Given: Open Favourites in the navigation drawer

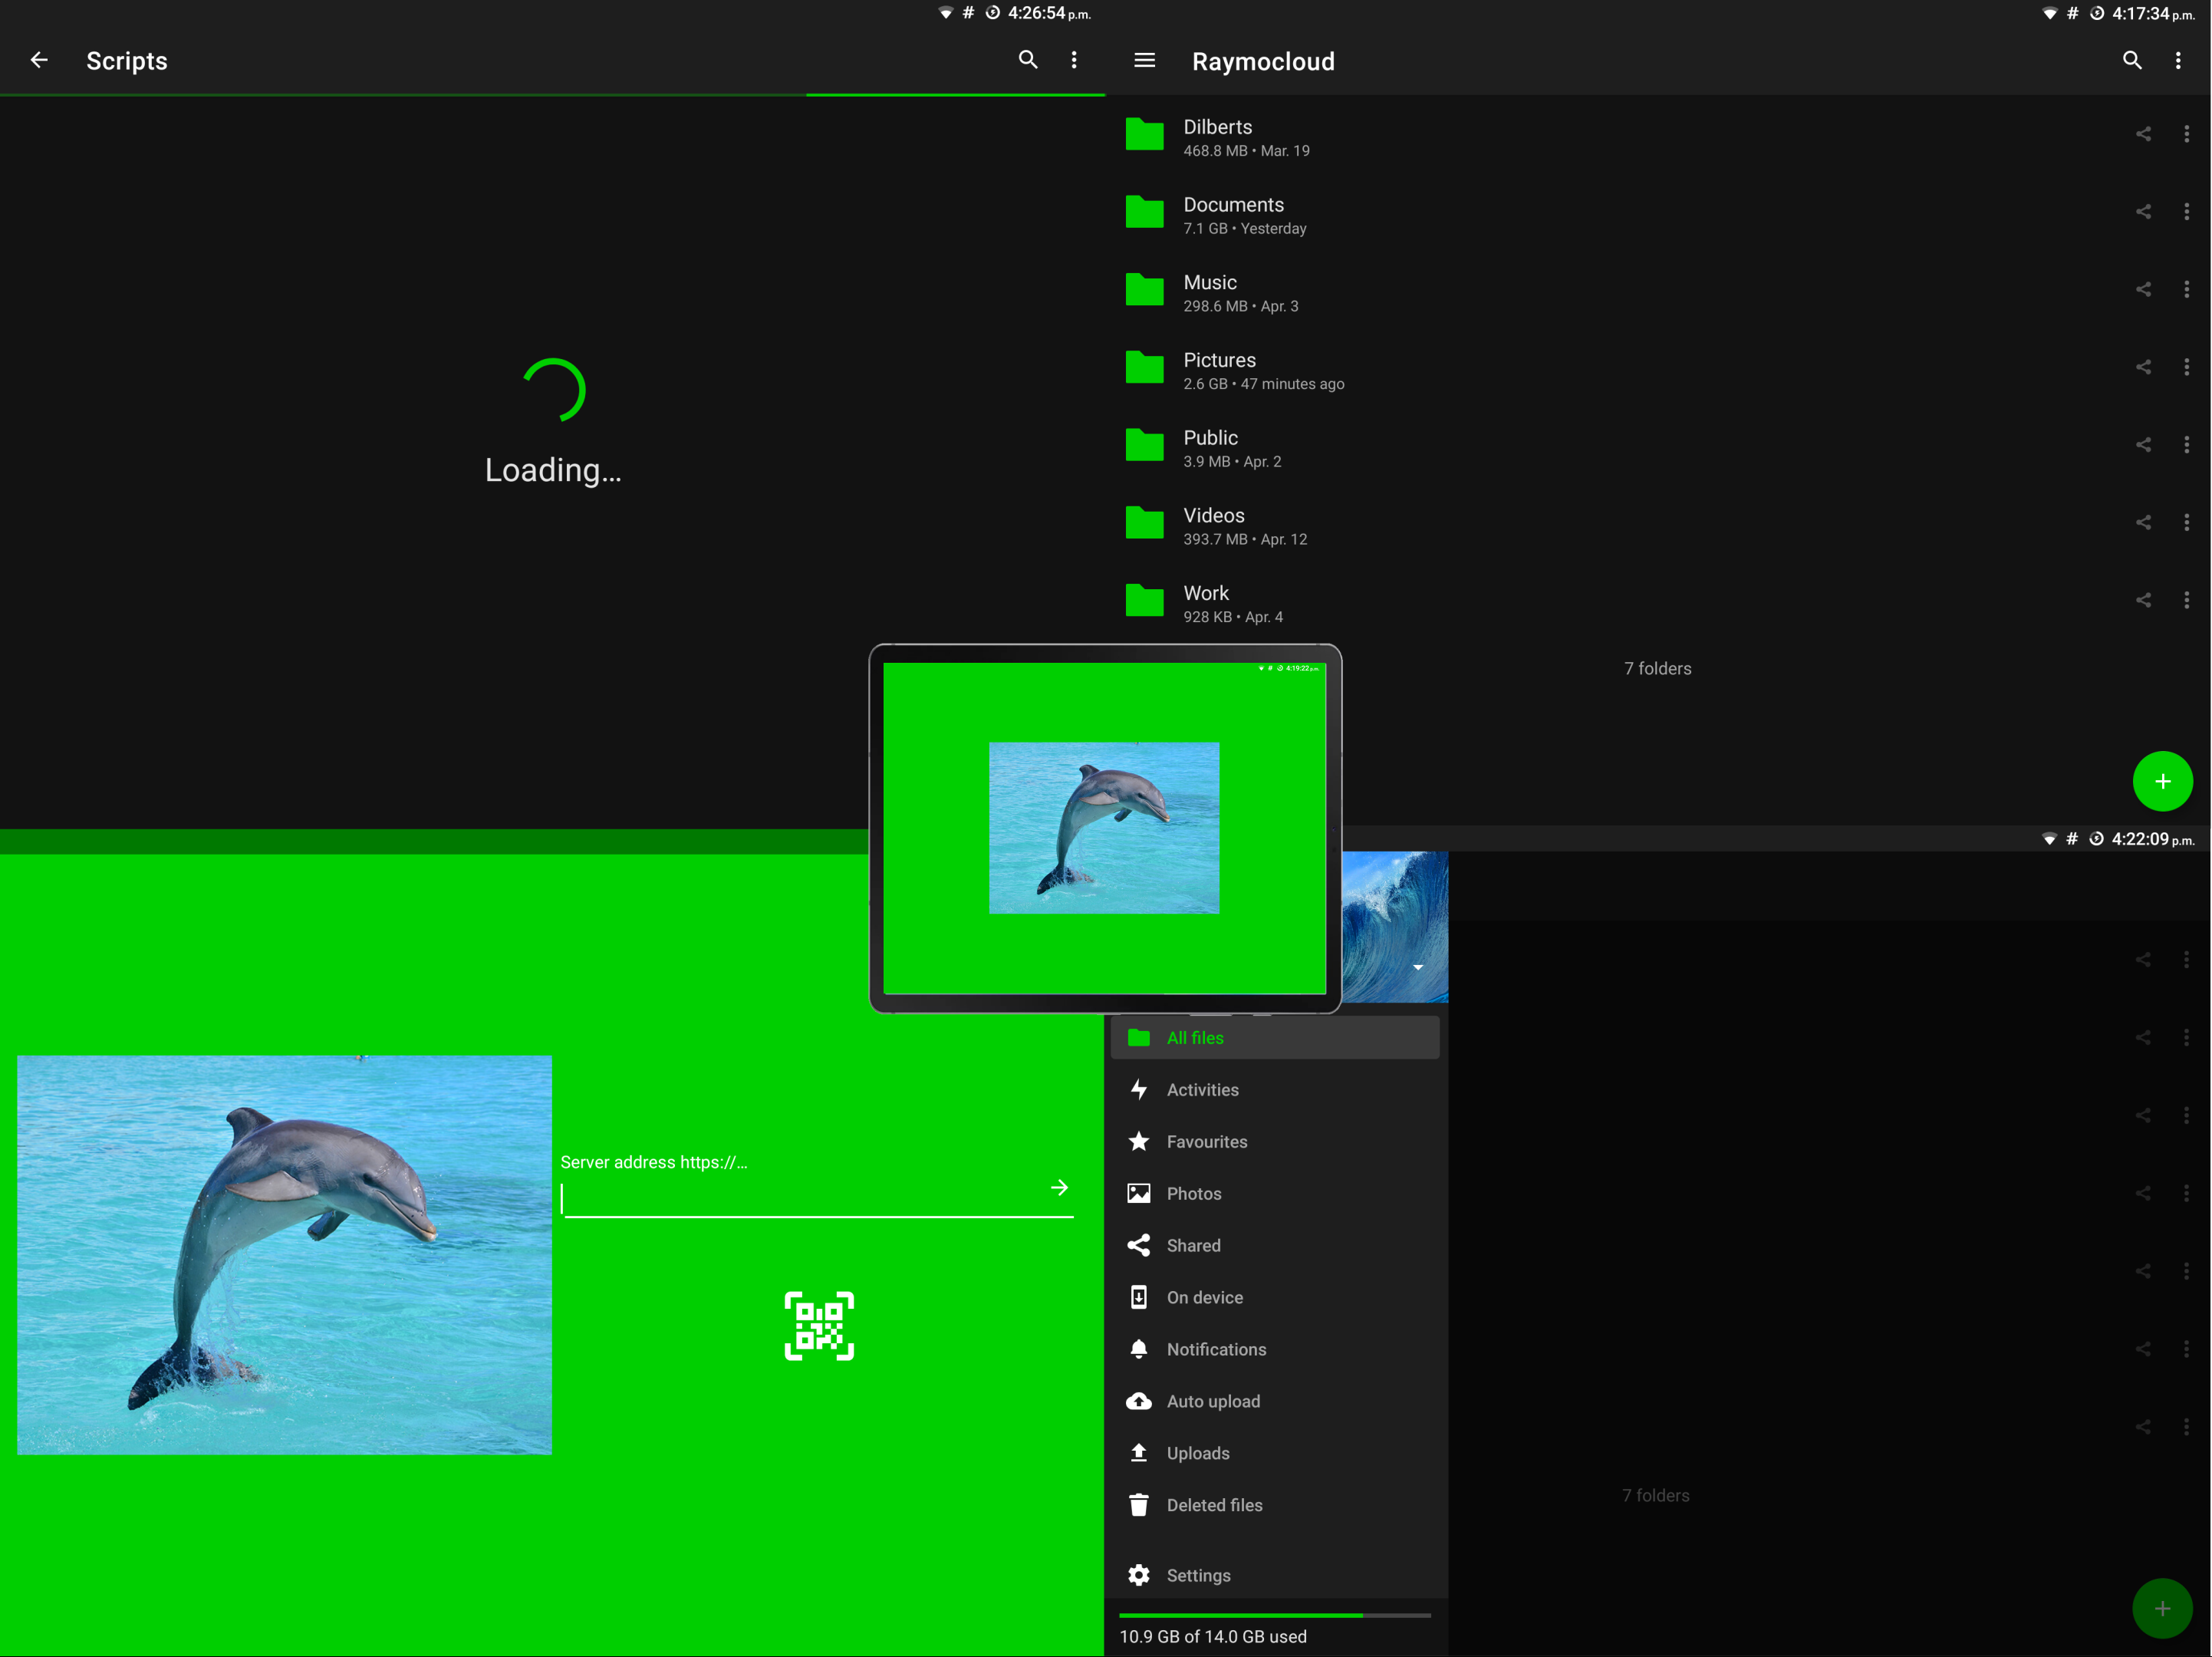Looking at the screenshot, I should [x=1206, y=1141].
